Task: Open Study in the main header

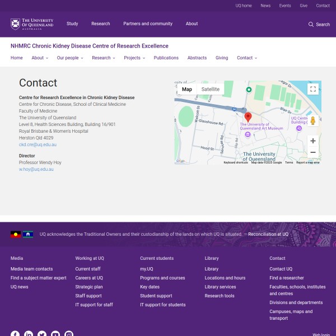Action: pos(72,24)
